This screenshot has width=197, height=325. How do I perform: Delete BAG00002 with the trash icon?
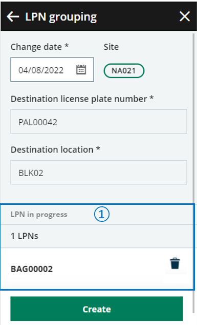click(x=175, y=263)
